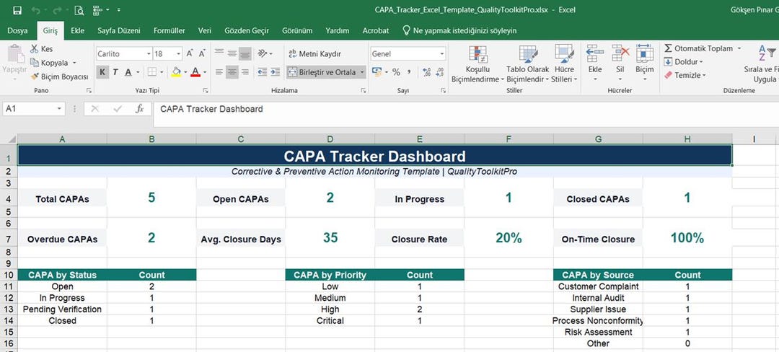
Task: Apply red font color A
Action: click(x=195, y=72)
